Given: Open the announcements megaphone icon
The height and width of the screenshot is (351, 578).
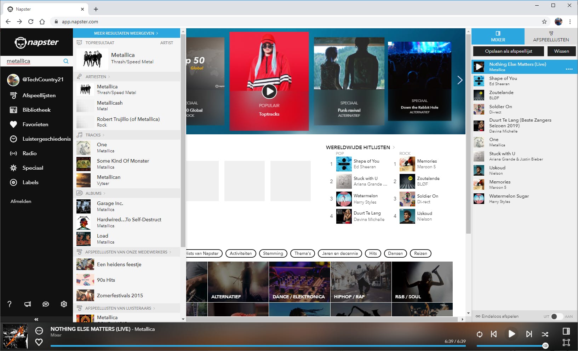Looking at the screenshot, I should (28, 304).
